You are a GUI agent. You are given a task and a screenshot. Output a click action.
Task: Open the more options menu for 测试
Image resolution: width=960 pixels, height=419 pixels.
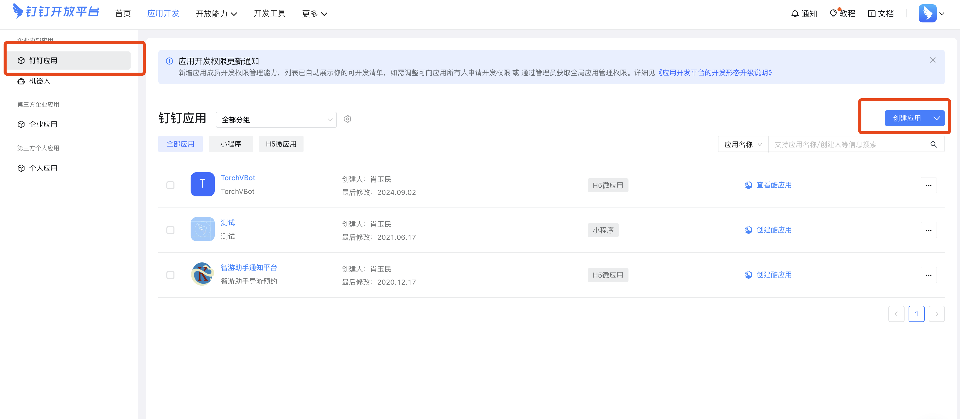point(928,230)
